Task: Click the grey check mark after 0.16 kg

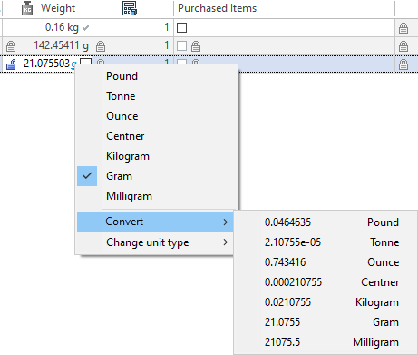Action: [85, 28]
